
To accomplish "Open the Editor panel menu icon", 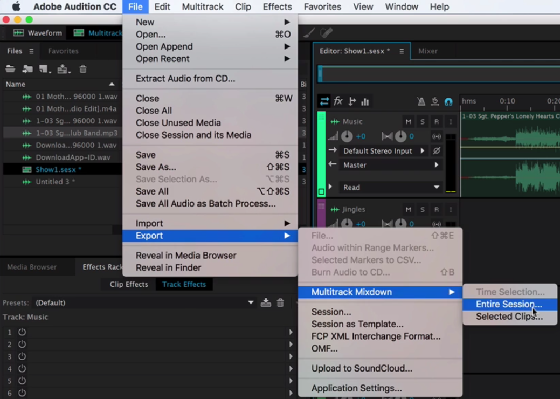I will click(x=402, y=51).
